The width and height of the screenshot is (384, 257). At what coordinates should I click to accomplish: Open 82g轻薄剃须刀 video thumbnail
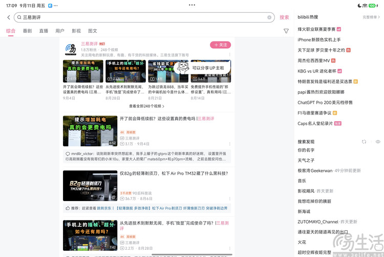point(90,186)
